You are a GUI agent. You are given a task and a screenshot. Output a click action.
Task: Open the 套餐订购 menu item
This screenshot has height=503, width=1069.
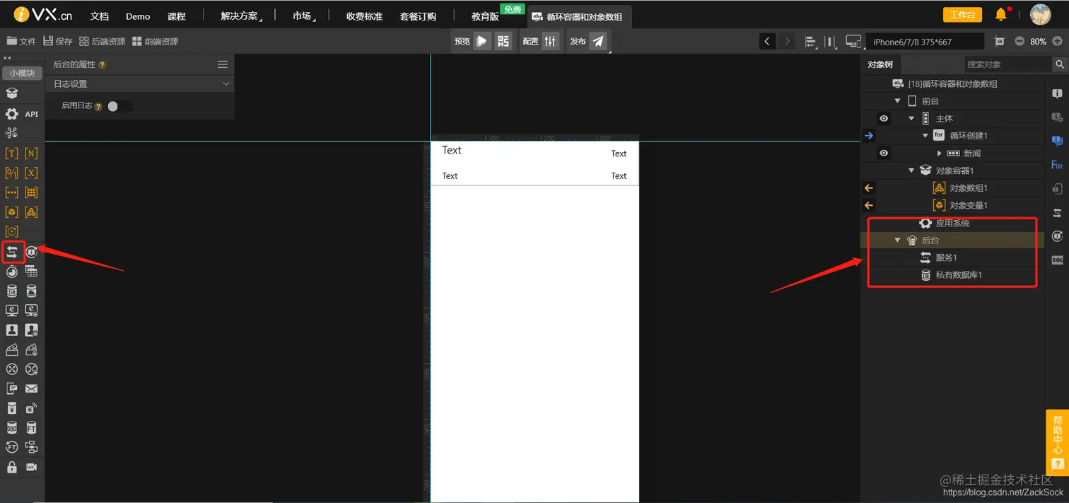[x=418, y=16]
